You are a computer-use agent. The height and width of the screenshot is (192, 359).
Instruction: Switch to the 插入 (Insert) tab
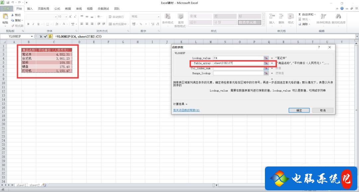(30, 9)
